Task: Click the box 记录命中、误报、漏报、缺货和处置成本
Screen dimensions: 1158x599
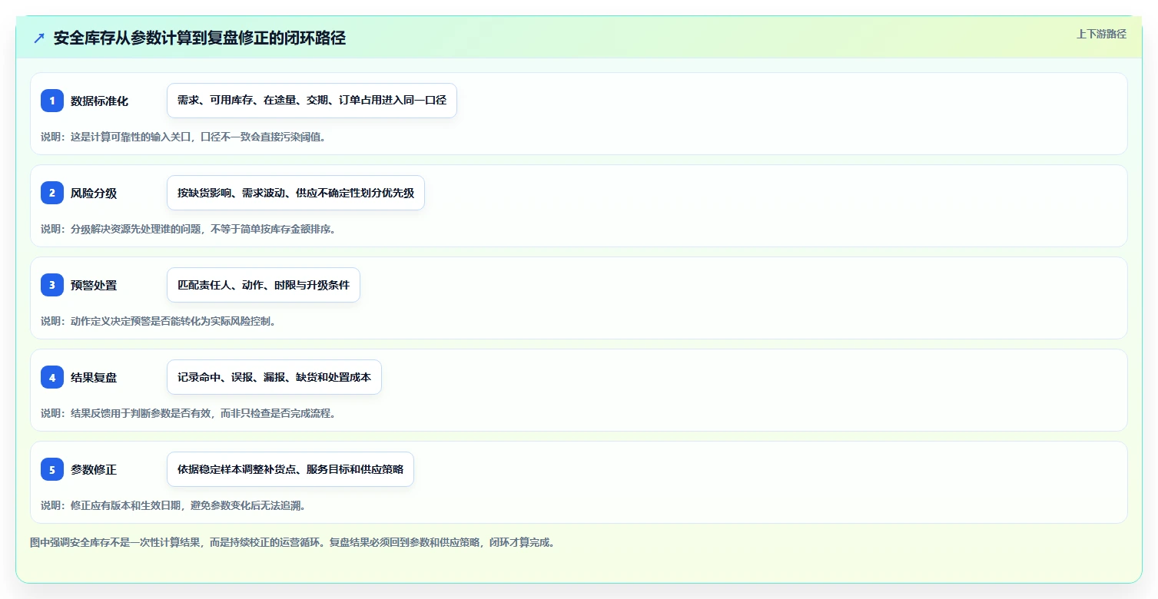Action: tap(274, 377)
